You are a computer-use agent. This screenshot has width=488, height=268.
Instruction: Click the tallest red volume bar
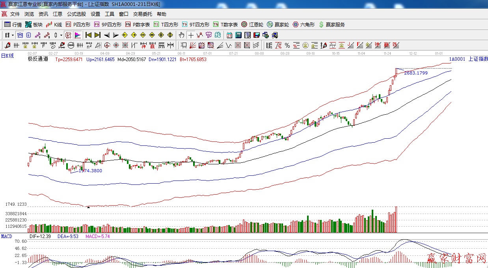tap(396, 220)
